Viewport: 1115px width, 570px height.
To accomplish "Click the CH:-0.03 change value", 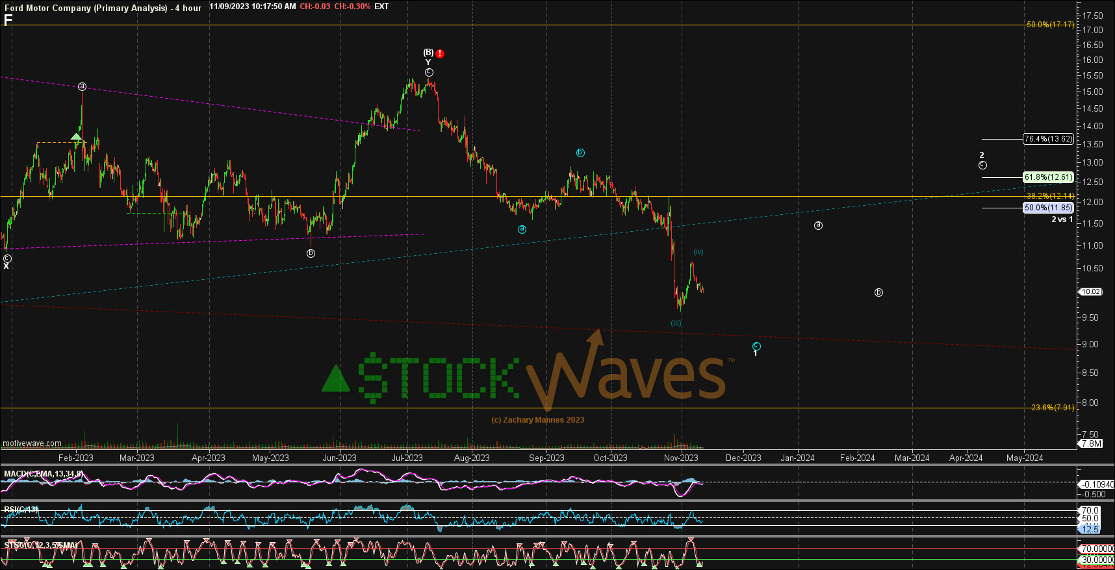I will click(315, 6).
